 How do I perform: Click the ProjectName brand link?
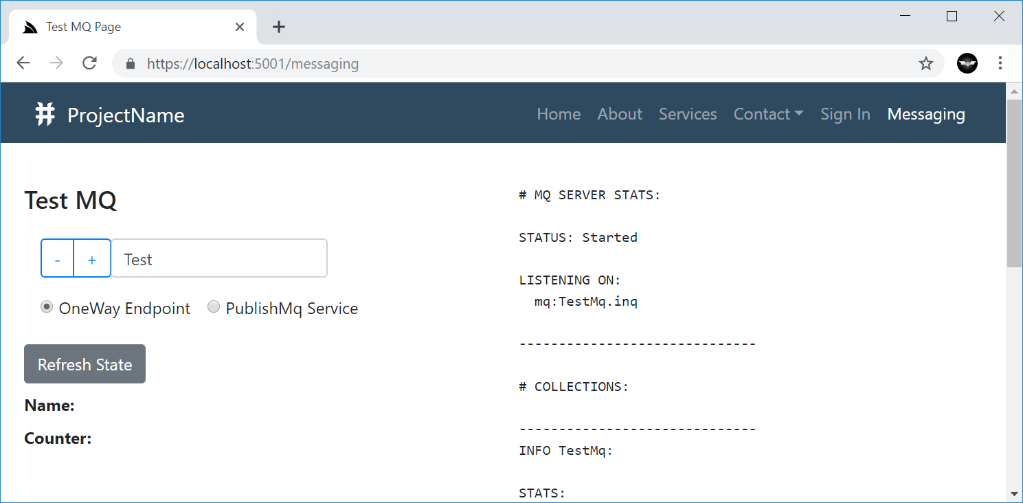click(x=110, y=115)
